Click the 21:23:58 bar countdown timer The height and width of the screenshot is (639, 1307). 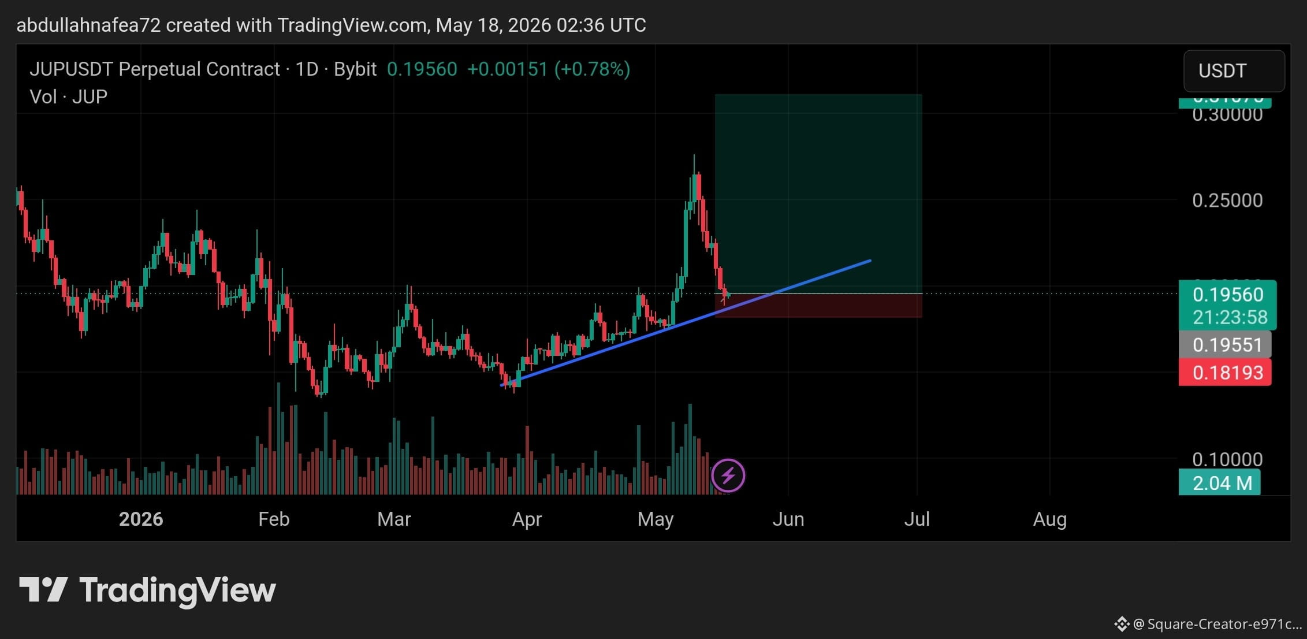1230,317
